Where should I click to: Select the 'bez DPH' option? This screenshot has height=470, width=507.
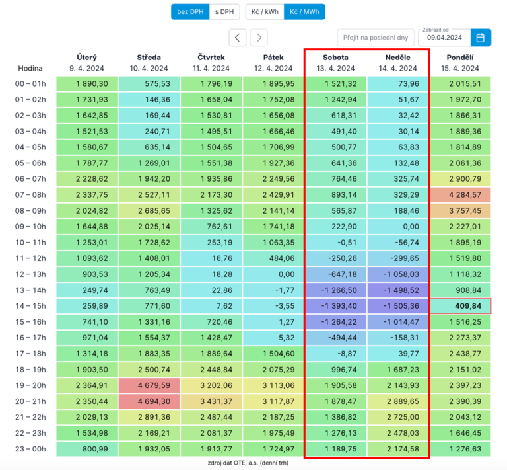(x=190, y=12)
